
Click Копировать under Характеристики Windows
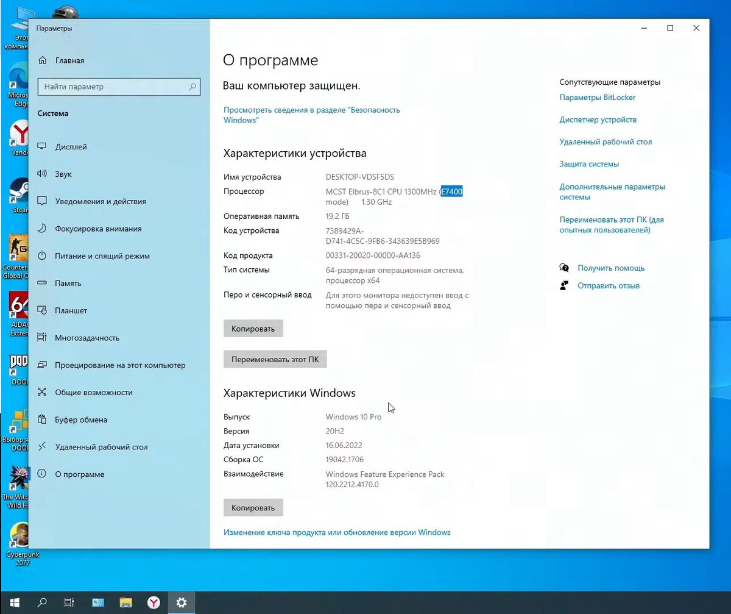click(253, 507)
